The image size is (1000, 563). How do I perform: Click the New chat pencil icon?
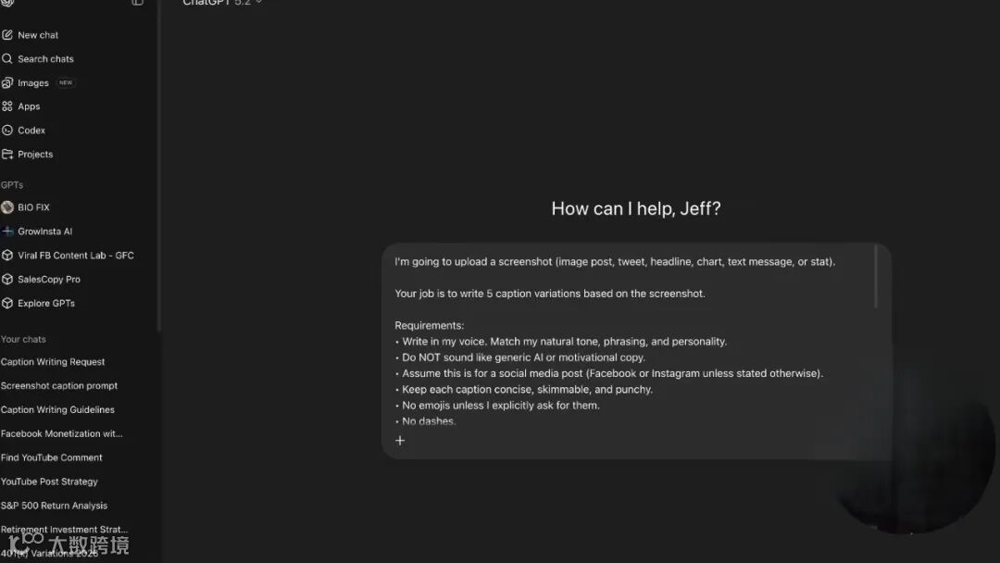click(x=7, y=35)
